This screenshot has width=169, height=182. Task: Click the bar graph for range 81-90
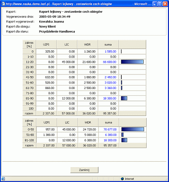(124, 98)
